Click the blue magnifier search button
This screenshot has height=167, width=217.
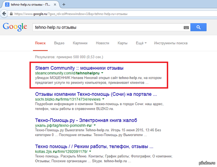tap(198, 27)
